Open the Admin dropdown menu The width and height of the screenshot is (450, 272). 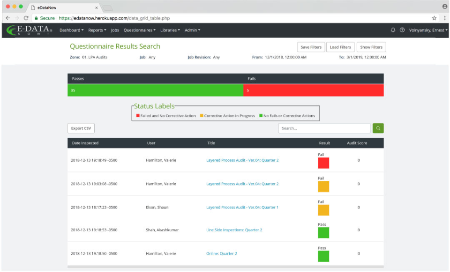click(x=192, y=30)
